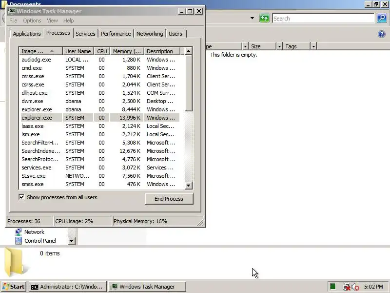390x293 pixels.
Task: Click csrss.exe row with 1,704 K memory
Action: [x=100, y=76]
